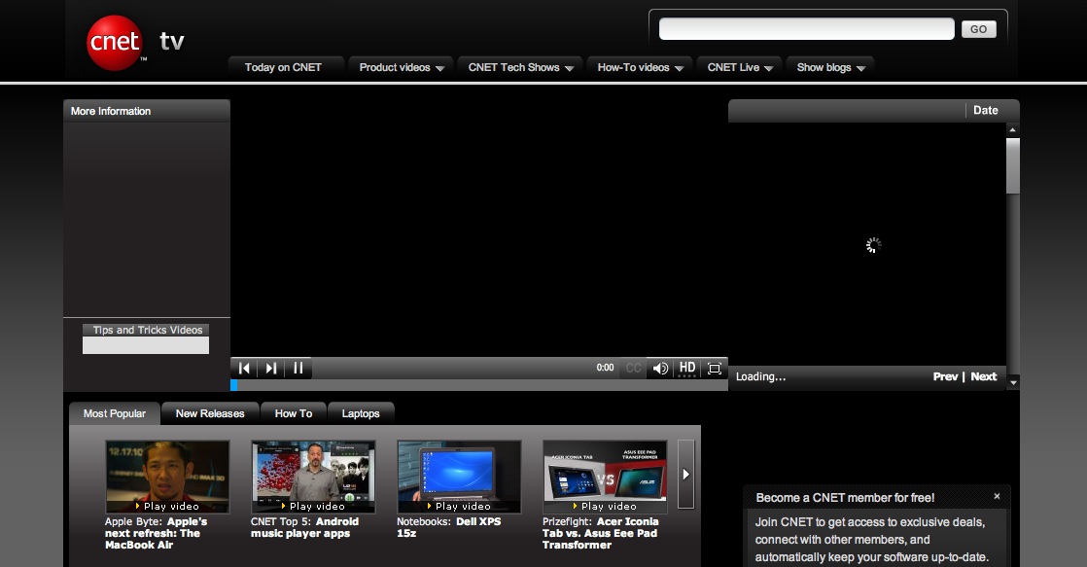Image resolution: width=1087 pixels, height=567 pixels.
Task: Expand CNET Live dropdown
Action: pyautogui.click(x=740, y=67)
